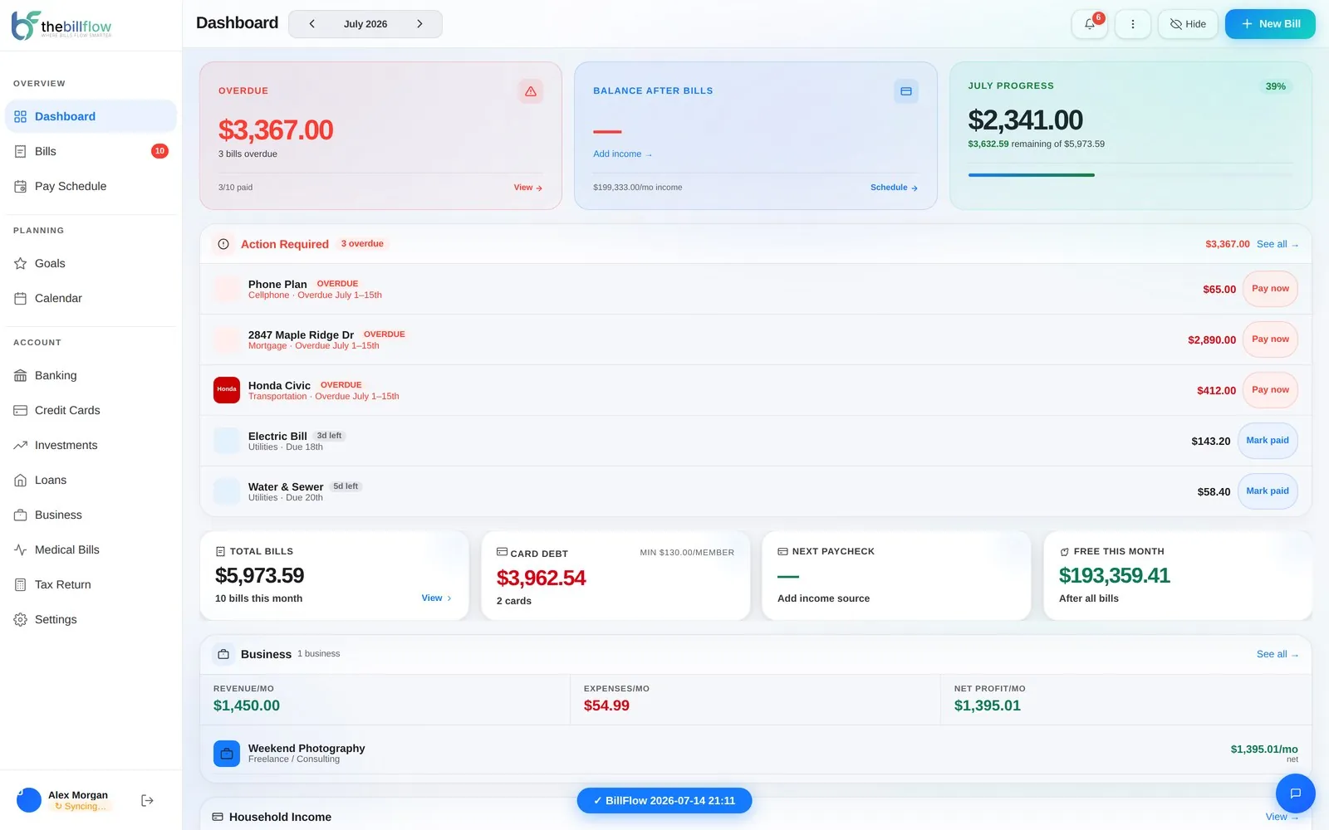Click the Electric Bill row icon
The height and width of the screenshot is (830, 1329).
click(227, 441)
